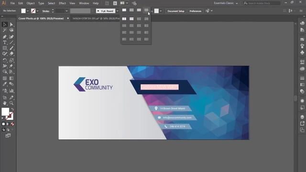Open the Window menu
Screen dimensions: 306x172
click(x=84, y=3)
